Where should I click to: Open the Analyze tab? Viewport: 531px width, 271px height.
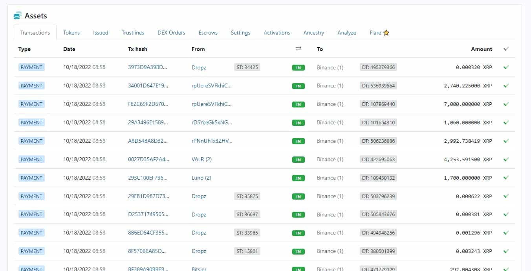346,33
